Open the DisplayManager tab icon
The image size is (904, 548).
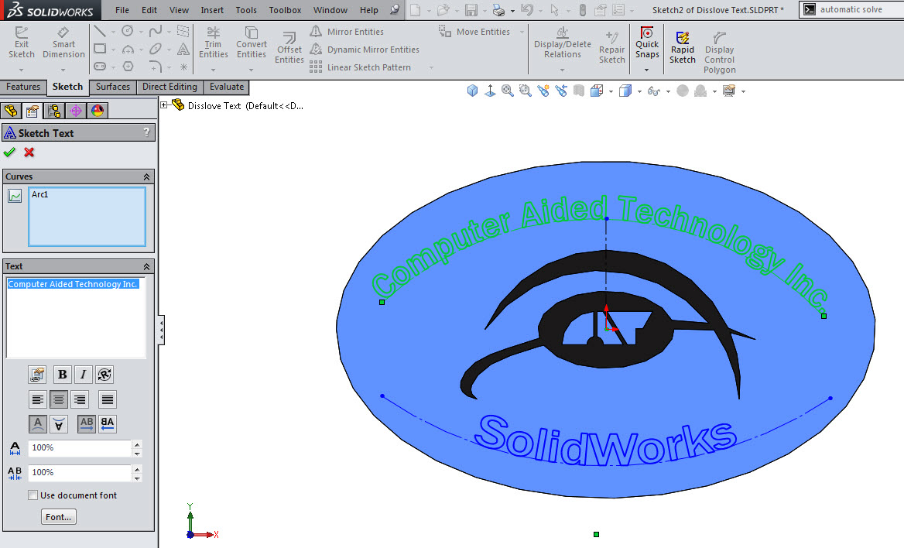click(x=98, y=110)
